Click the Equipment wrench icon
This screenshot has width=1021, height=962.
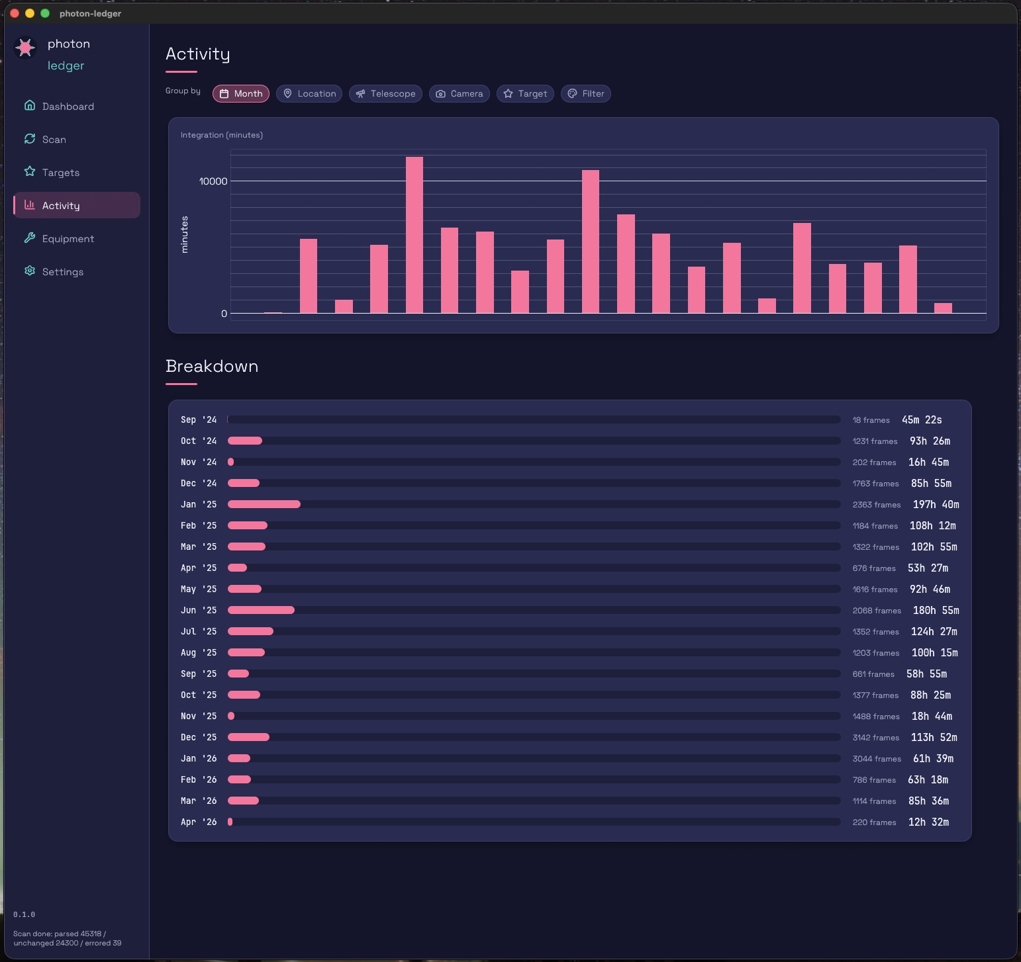pos(30,238)
